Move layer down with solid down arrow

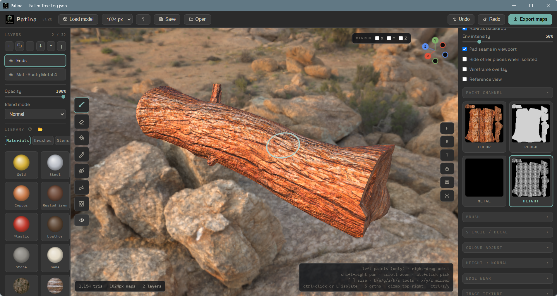(x=61, y=46)
